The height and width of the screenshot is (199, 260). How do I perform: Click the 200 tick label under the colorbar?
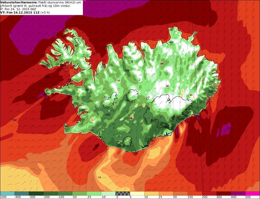(205, 197)
